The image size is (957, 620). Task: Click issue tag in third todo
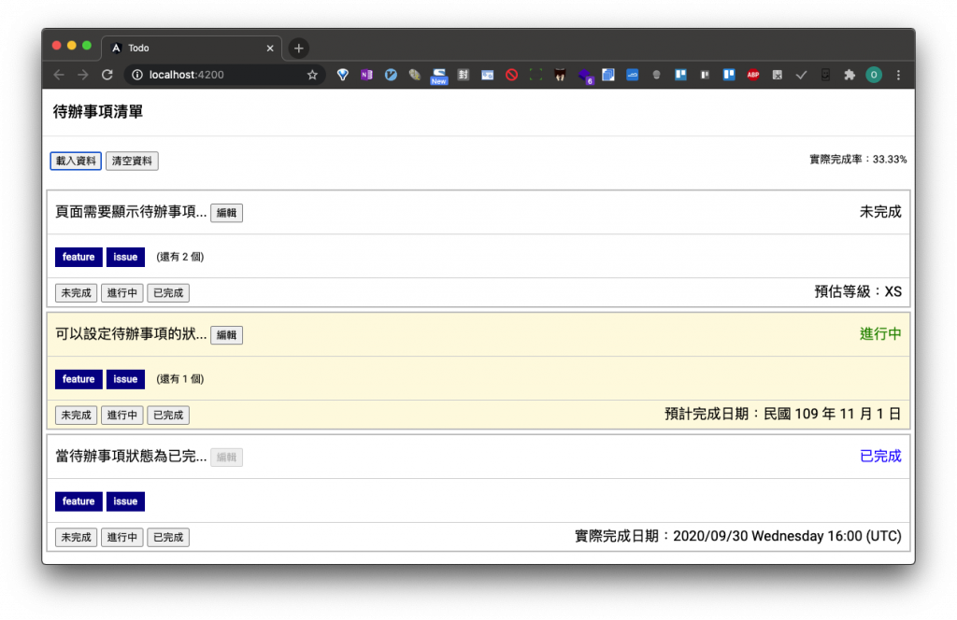125,501
